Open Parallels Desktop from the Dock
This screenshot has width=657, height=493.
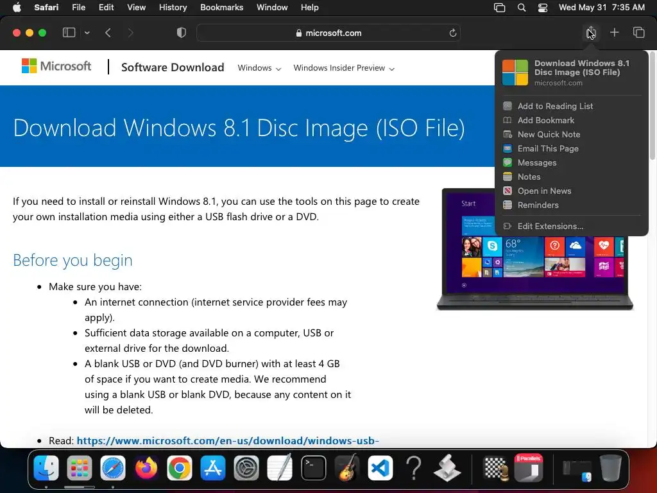[x=529, y=468]
